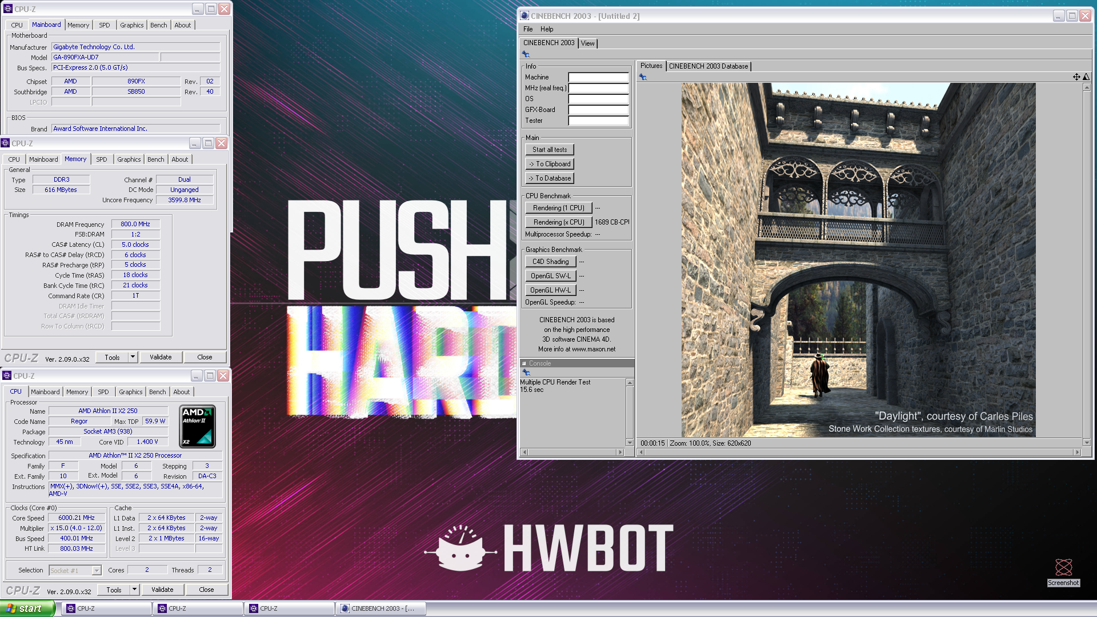
Task: Open the Tools dropdown arrow in the CPU-Z Memory window
Action: 133,357
